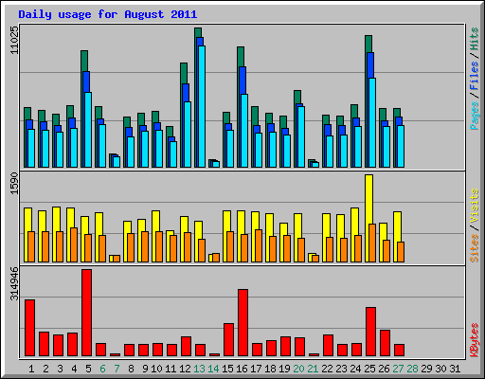Click the KBytes legend label
The width and height of the screenshot is (485, 379).
pos(475,340)
